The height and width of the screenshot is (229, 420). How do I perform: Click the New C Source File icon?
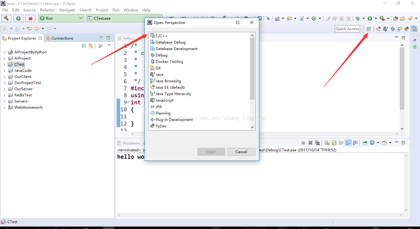(302, 18)
